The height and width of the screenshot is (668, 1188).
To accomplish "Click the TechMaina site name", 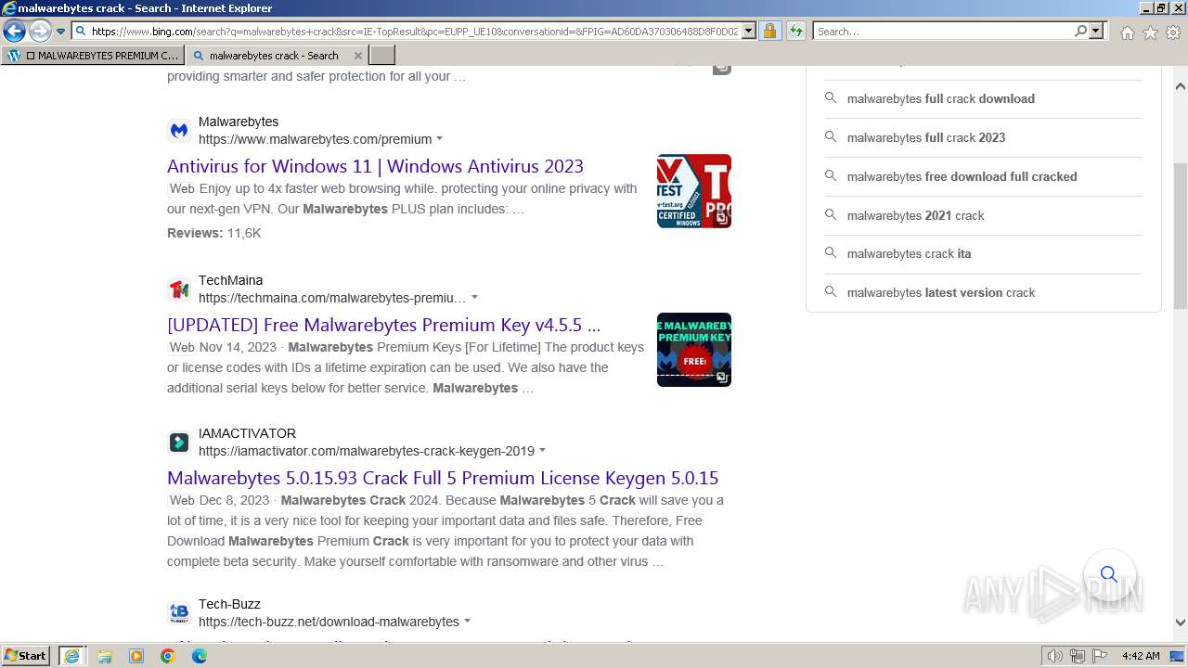I will click(x=230, y=280).
